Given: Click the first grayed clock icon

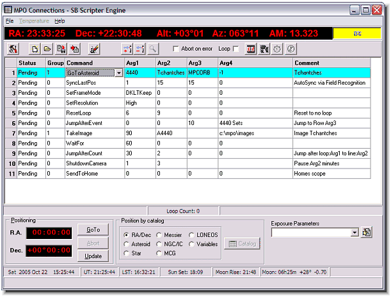Looking at the screenshot, I should click(277, 49).
